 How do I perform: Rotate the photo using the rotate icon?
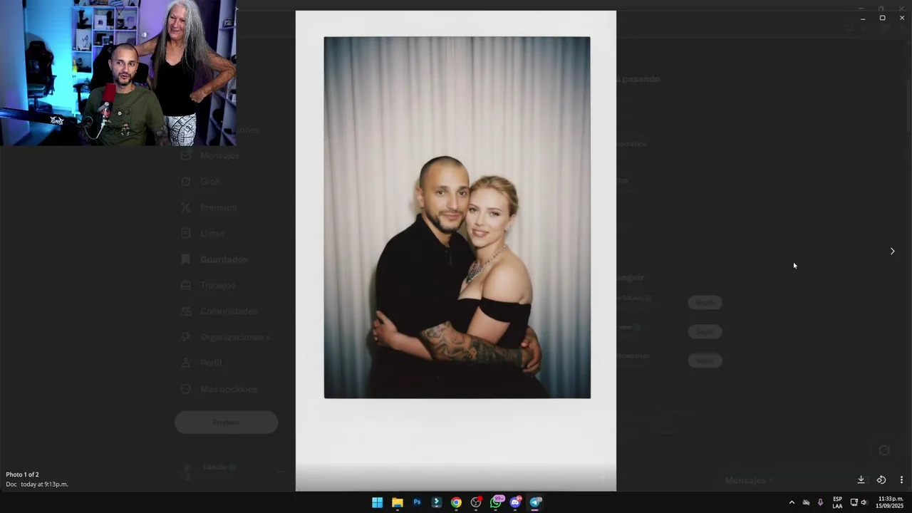(x=881, y=480)
